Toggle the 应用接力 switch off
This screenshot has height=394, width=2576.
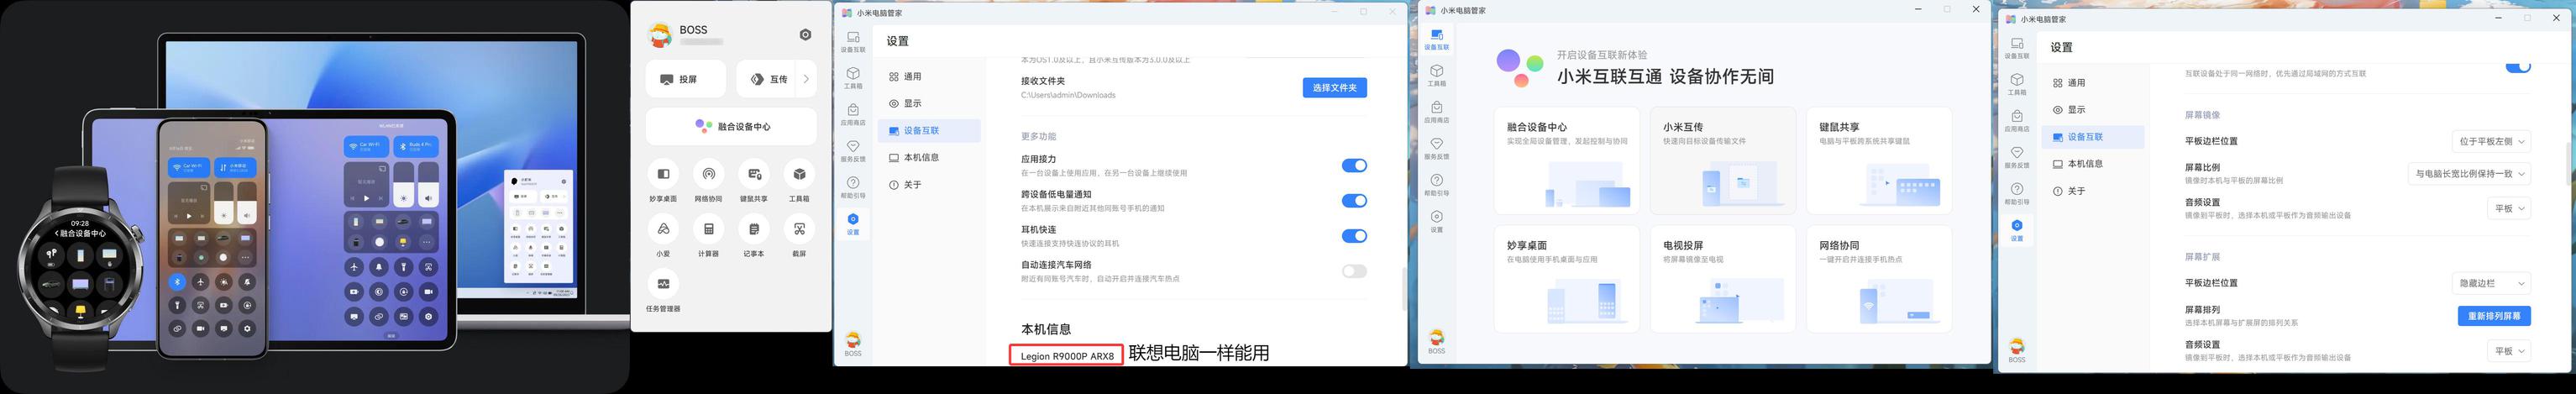pyautogui.click(x=1354, y=166)
